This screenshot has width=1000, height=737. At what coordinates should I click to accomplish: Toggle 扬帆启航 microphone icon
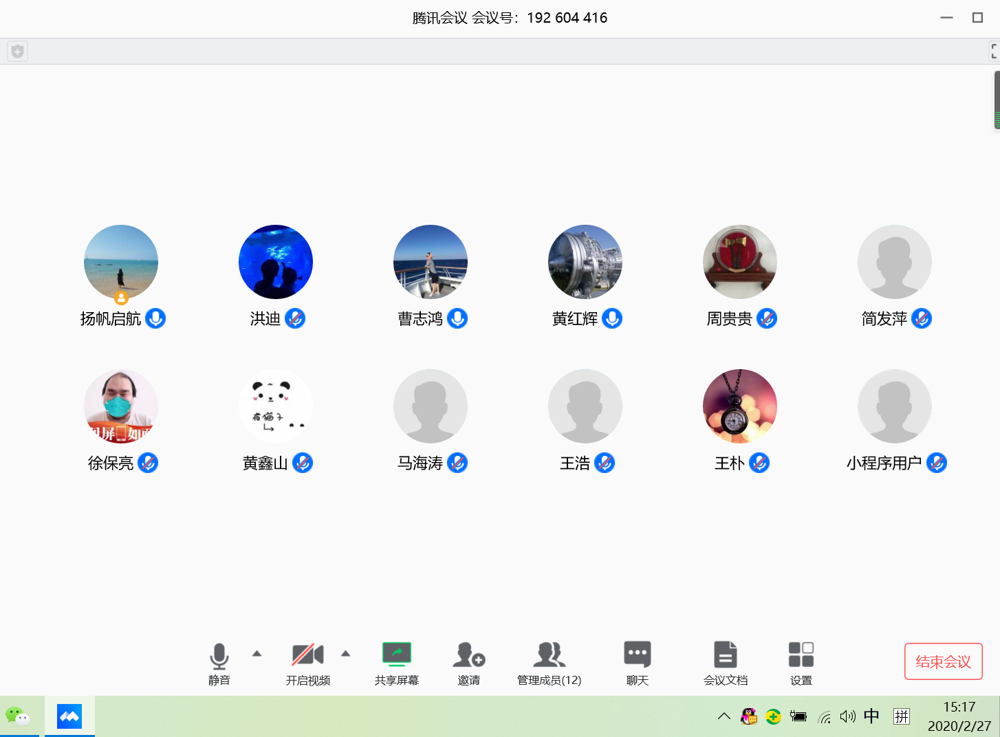pyautogui.click(x=155, y=318)
